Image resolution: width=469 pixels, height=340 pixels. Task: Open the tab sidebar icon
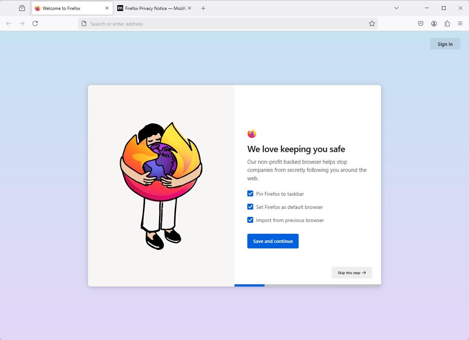22,8
